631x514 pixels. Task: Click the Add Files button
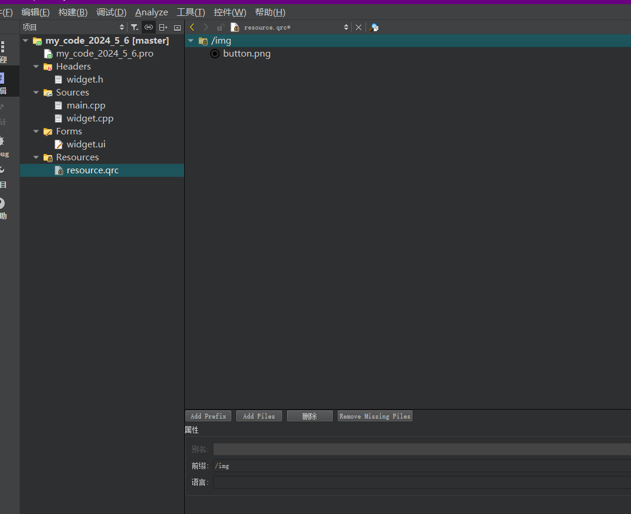click(x=259, y=416)
